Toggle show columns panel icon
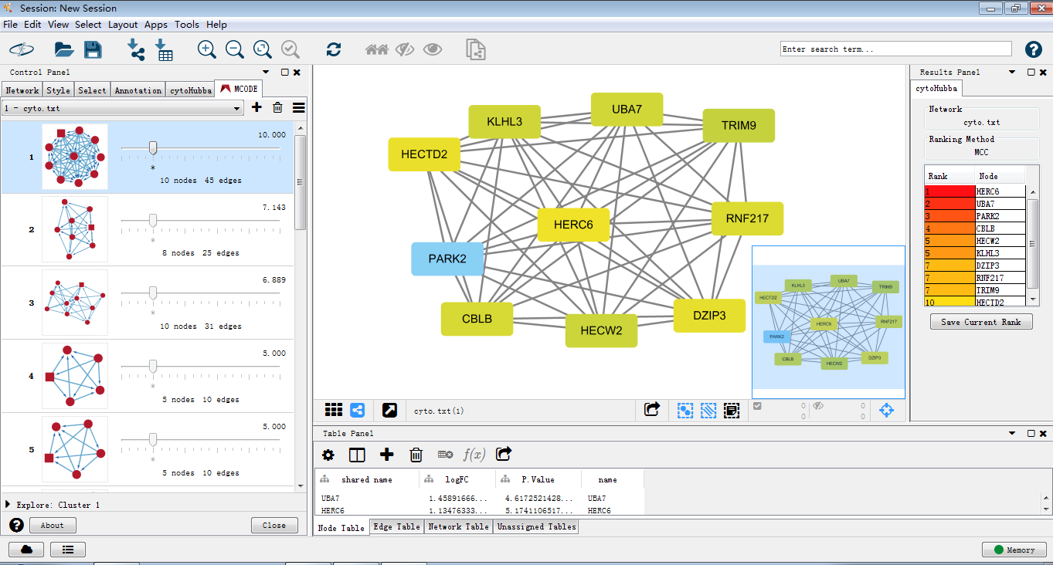 [x=357, y=455]
